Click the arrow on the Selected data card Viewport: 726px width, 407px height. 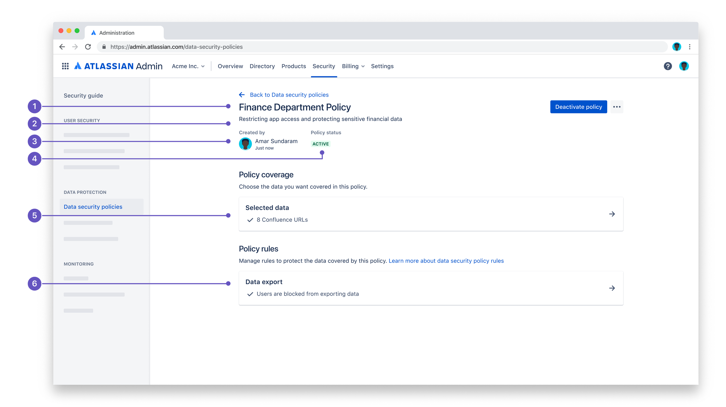(x=612, y=214)
